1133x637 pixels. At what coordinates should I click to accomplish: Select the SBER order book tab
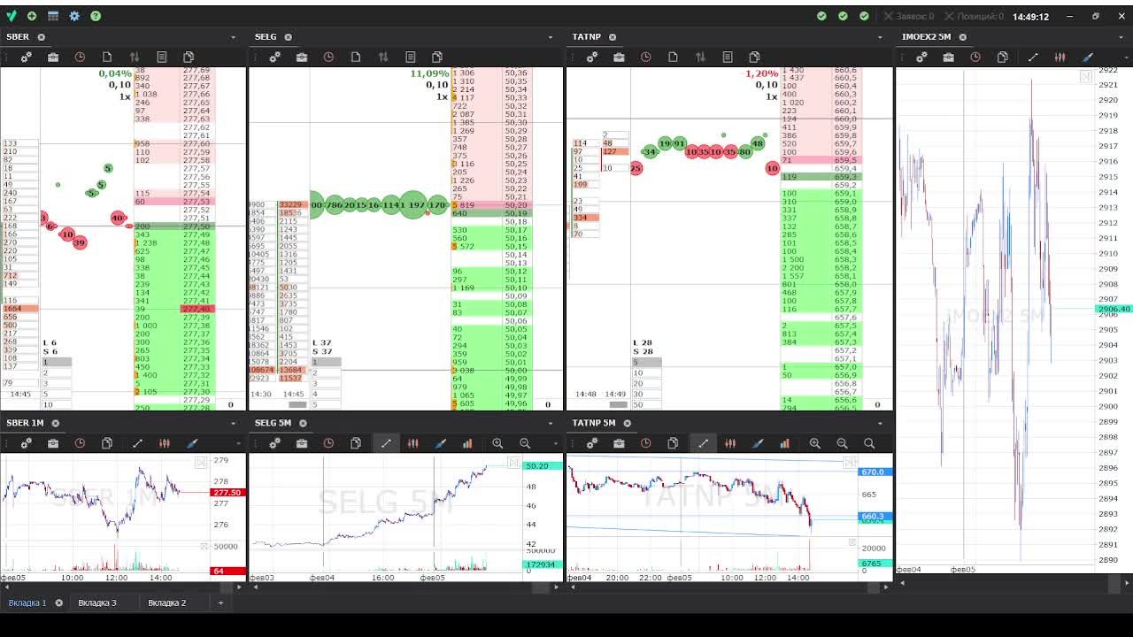18,37
